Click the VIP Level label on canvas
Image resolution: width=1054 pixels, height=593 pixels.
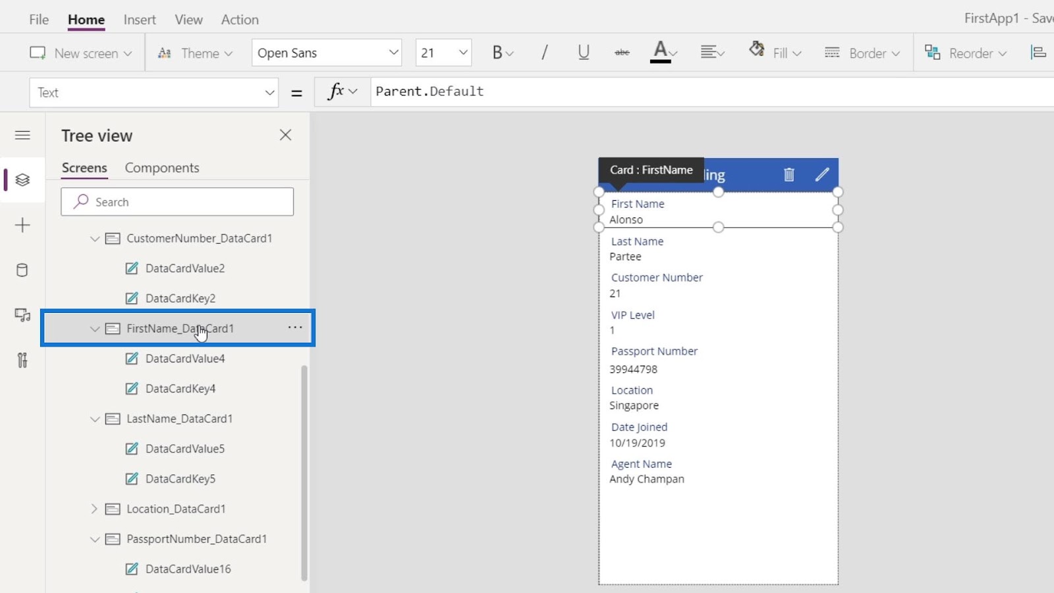[632, 316]
